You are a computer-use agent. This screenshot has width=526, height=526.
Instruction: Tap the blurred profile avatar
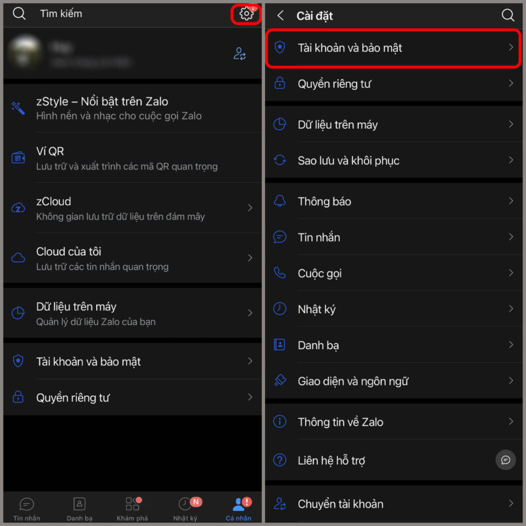point(24,53)
